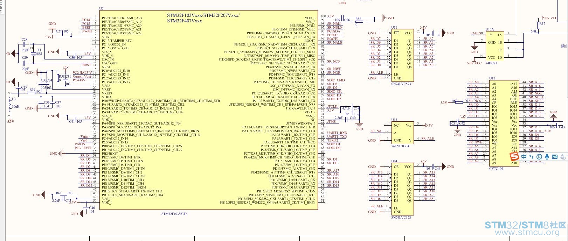
Task: Select the PCFSDA net label
Action: (334, 31)
